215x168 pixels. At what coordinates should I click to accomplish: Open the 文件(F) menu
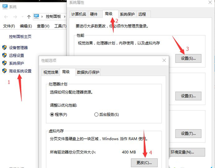[x=9, y=26]
